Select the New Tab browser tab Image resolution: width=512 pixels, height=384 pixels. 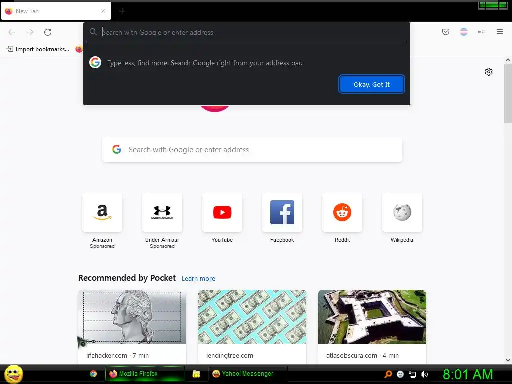point(56,11)
